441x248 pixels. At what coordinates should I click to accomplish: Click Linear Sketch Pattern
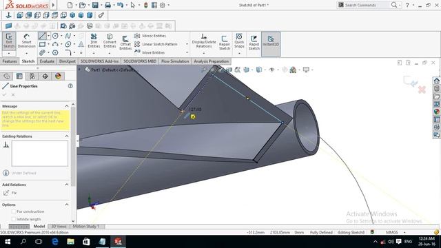pos(156,44)
